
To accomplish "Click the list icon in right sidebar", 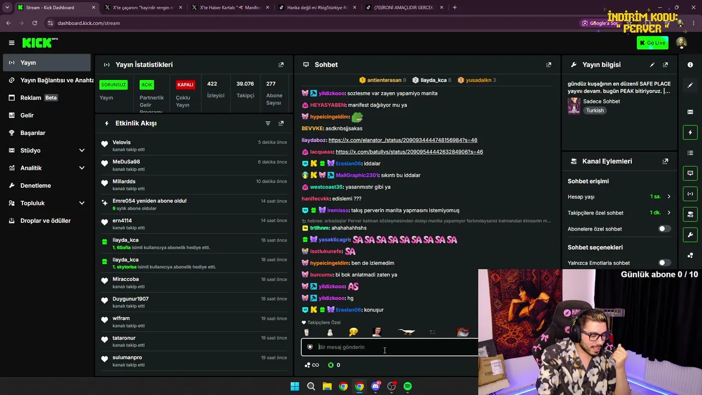I will coord(690,153).
